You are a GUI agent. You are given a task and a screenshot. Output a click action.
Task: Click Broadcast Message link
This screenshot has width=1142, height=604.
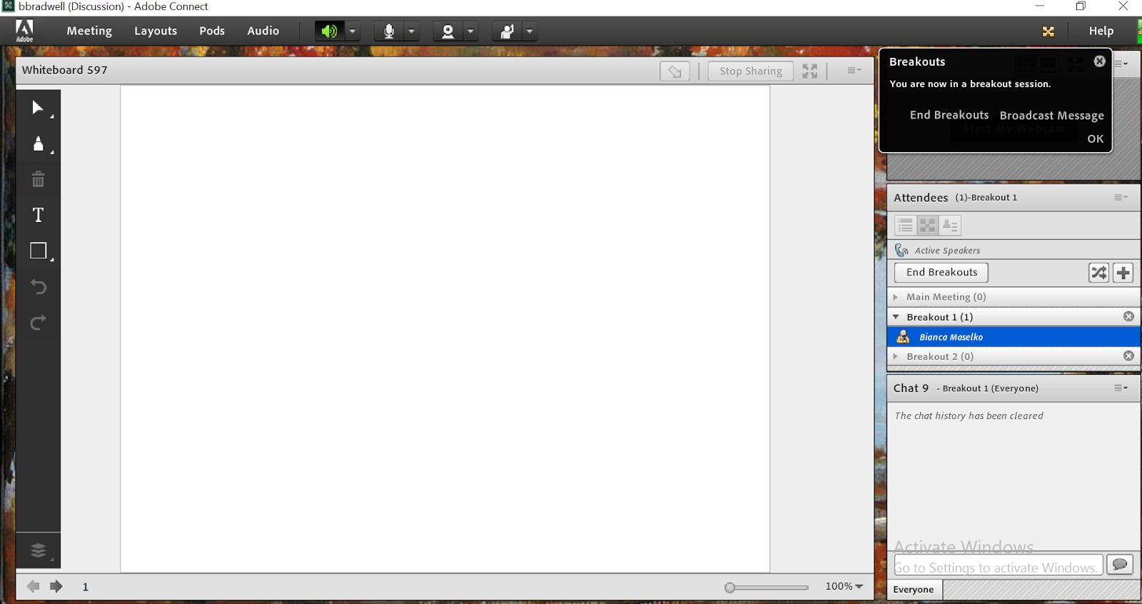click(1051, 115)
